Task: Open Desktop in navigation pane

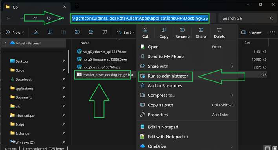Action: (x=22, y=61)
